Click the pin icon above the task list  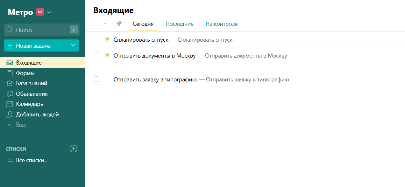(x=119, y=23)
